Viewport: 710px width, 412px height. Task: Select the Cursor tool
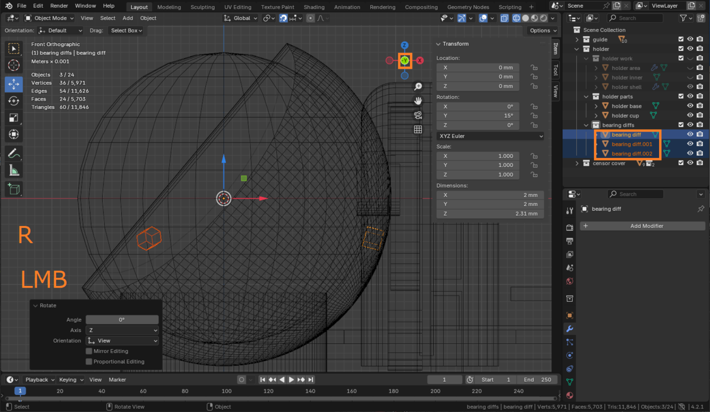14,66
